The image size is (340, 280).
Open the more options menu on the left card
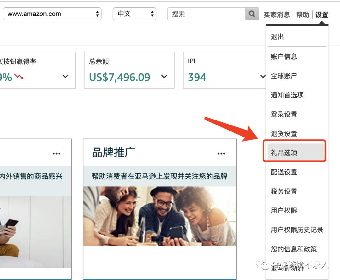(x=56, y=153)
